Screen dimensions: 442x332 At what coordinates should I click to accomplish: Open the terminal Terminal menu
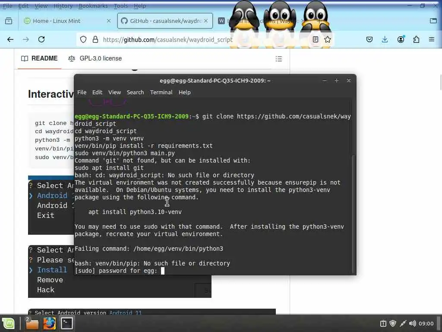(161, 93)
